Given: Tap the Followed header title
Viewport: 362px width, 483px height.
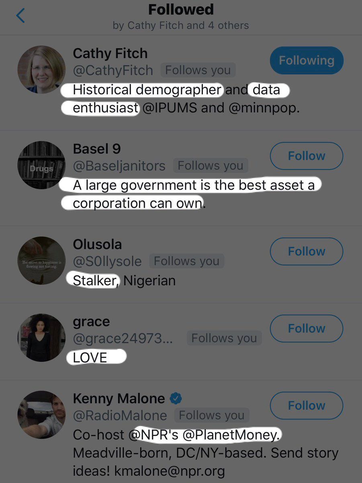Looking at the screenshot, I should coord(181,10).
